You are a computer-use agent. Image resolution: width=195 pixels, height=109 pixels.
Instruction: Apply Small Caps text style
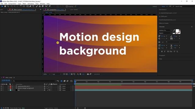pos(171,51)
